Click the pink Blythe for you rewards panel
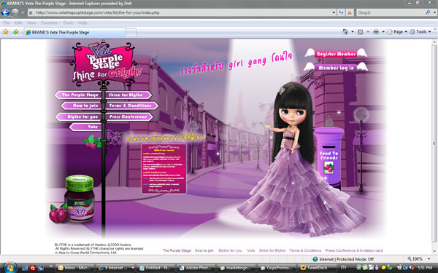Image resolution: width=438 pixels, height=273 pixels. [x=164, y=169]
